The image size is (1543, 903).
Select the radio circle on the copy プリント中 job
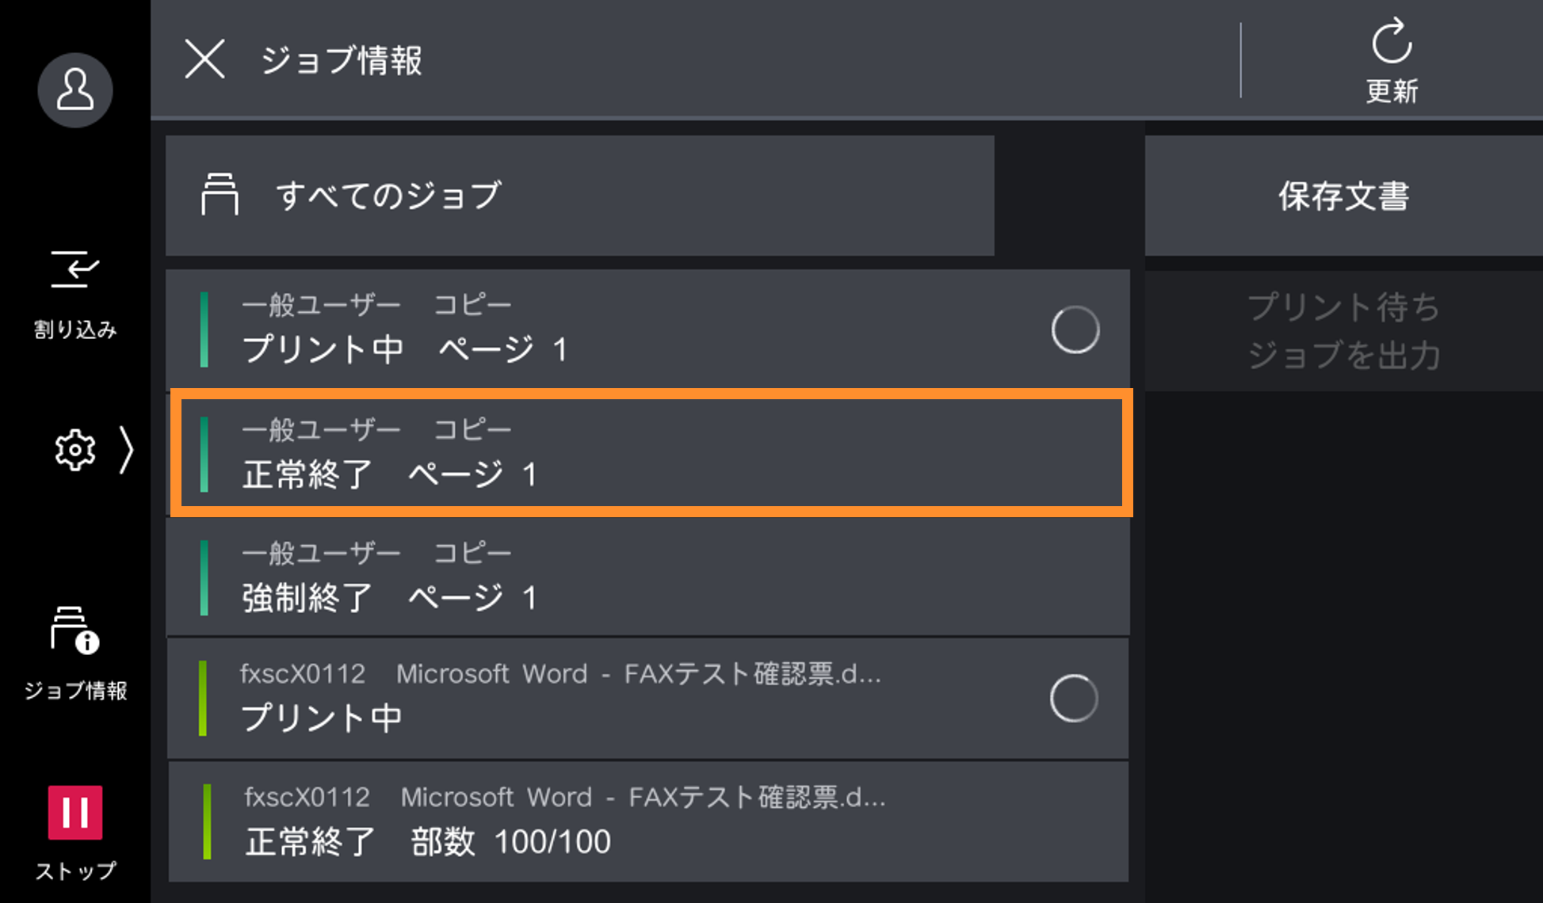1075,330
